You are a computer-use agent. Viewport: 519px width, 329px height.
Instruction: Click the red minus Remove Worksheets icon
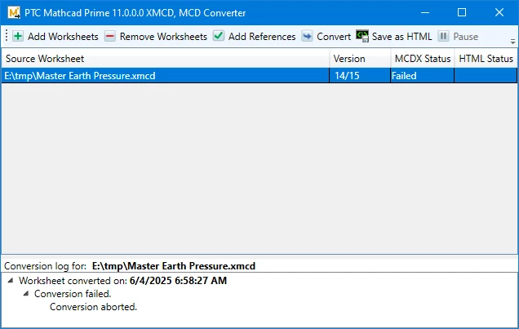[110, 36]
